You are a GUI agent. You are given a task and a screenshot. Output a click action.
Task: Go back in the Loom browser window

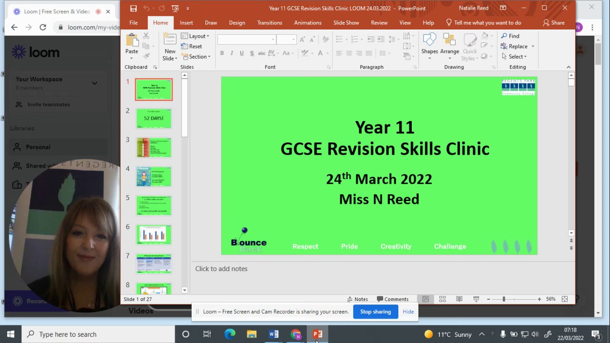click(x=14, y=27)
